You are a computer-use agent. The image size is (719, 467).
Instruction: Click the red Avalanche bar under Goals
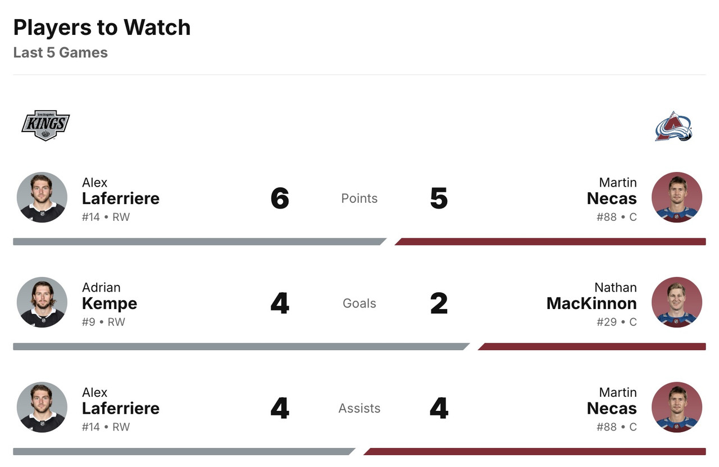593,347
